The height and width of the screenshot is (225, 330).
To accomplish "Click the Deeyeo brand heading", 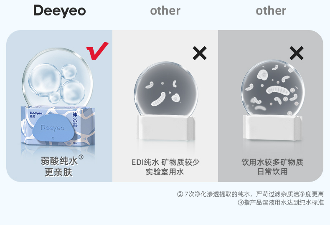I will (60, 11).
